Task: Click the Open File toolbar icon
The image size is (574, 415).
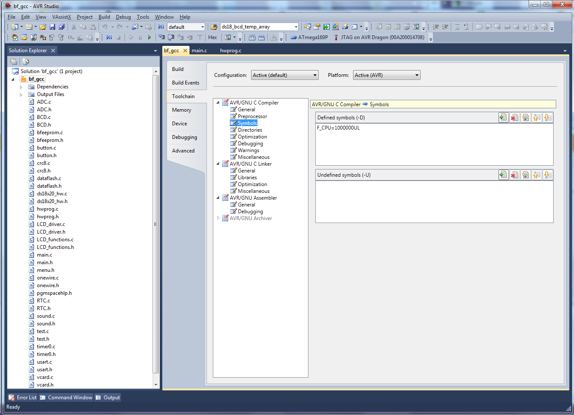Action: pos(43,27)
